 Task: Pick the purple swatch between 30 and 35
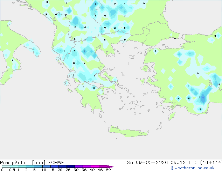point(79,166)
